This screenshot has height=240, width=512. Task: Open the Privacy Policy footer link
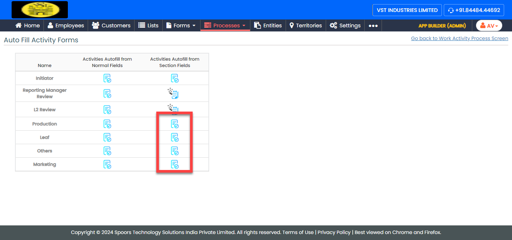(x=334, y=232)
